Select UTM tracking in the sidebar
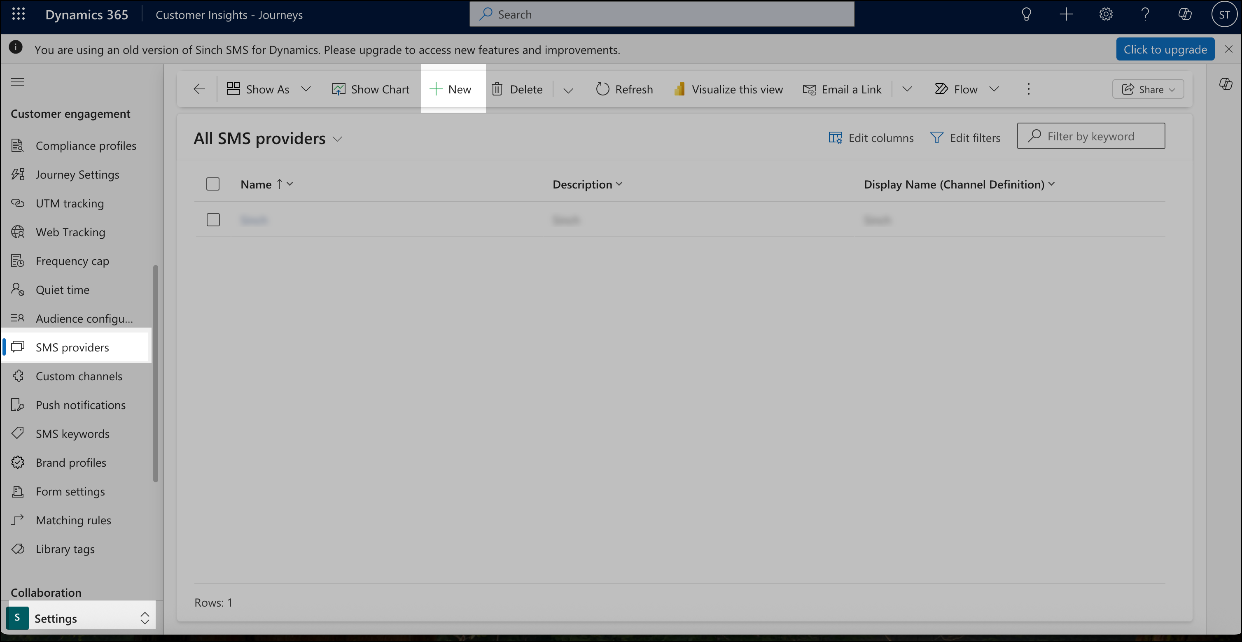This screenshot has height=642, width=1242. click(70, 203)
